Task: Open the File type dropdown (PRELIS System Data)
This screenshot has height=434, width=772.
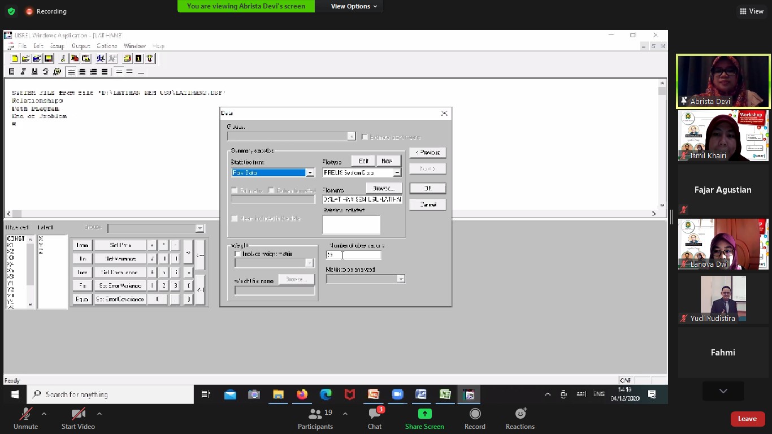Action: click(x=397, y=172)
